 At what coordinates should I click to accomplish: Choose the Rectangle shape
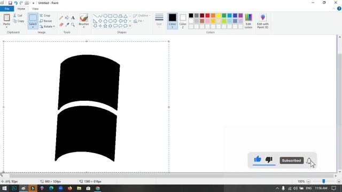click(111, 16)
